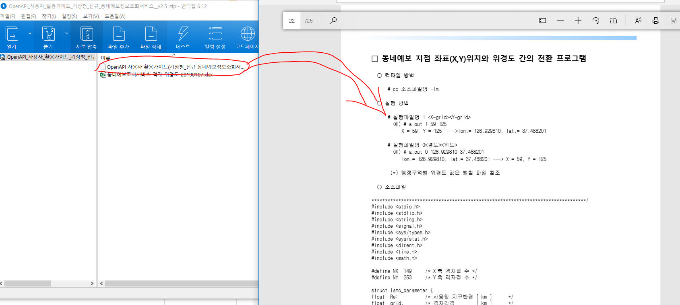Click the right arrow of tree pane scrollbar
680x305 pixels.
(x=92, y=284)
